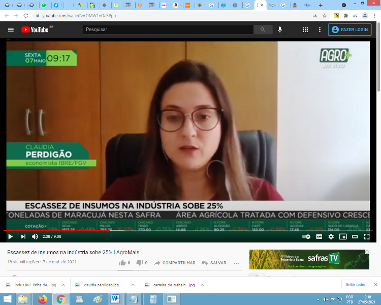Switch to theater mode
This screenshot has width=381, height=305.
tap(355, 236)
